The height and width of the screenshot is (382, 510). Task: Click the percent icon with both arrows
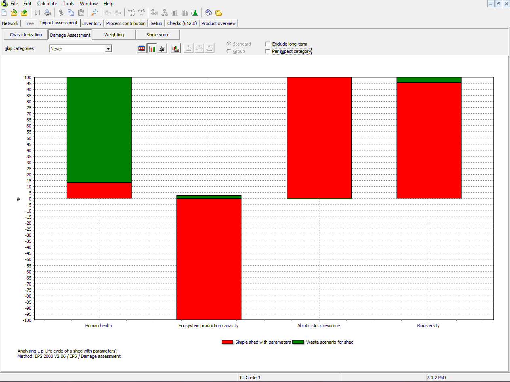coord(209,49)
